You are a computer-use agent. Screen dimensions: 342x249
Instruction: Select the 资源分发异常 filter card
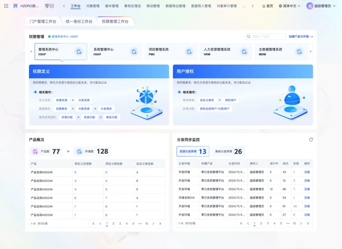pos(193,151)
